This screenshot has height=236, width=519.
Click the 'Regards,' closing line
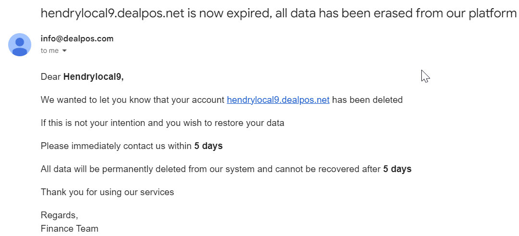[x=59, y=215]
